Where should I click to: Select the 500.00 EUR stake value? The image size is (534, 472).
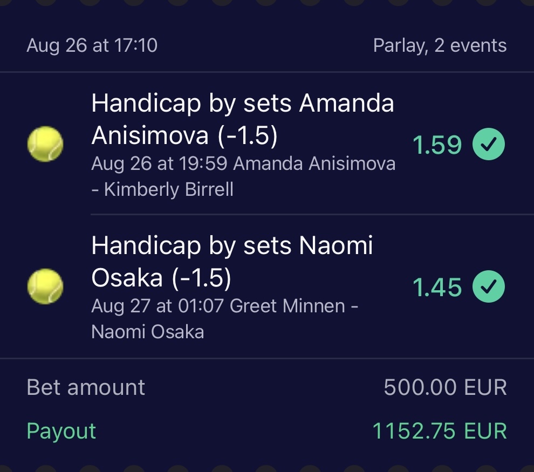click(x=445, y=387)
